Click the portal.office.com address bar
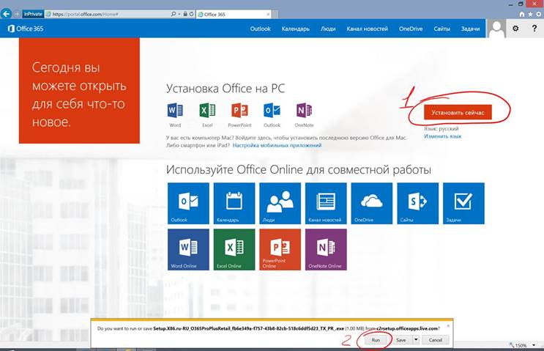 coord(108,14)
